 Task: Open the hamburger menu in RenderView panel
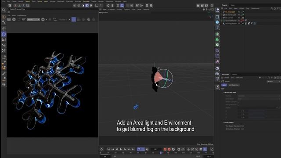coord(9,12)
